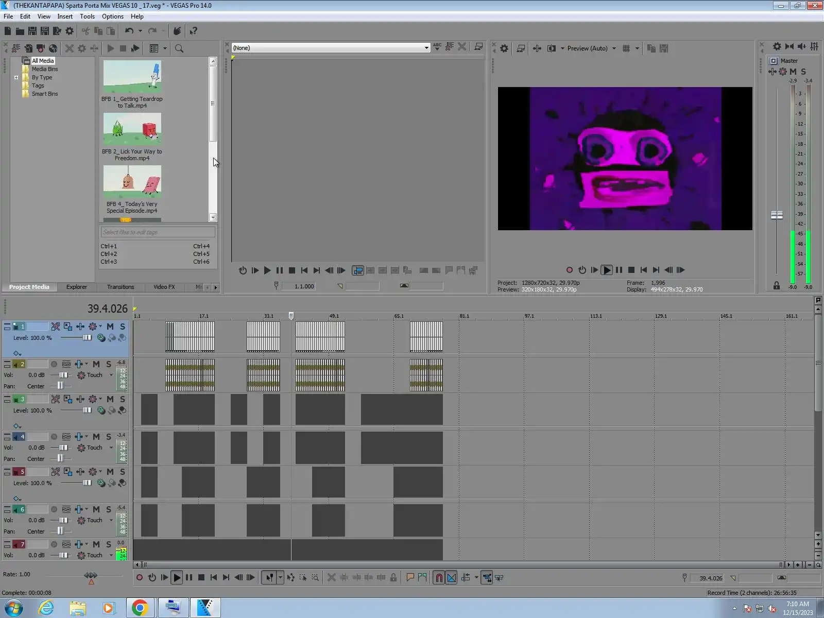The width and height of the screenshot is (824, 618).
Task: Toggle Automatic Crossfades button
Action: click(452, 578)
